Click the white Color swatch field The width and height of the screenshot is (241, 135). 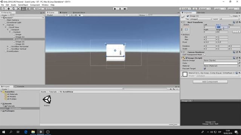pos(221,63)
